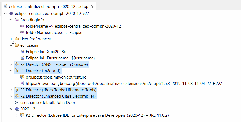Expand the User Preferences folder
The height and width of the screenshot is (122, 241).
(x=11, y=39)
